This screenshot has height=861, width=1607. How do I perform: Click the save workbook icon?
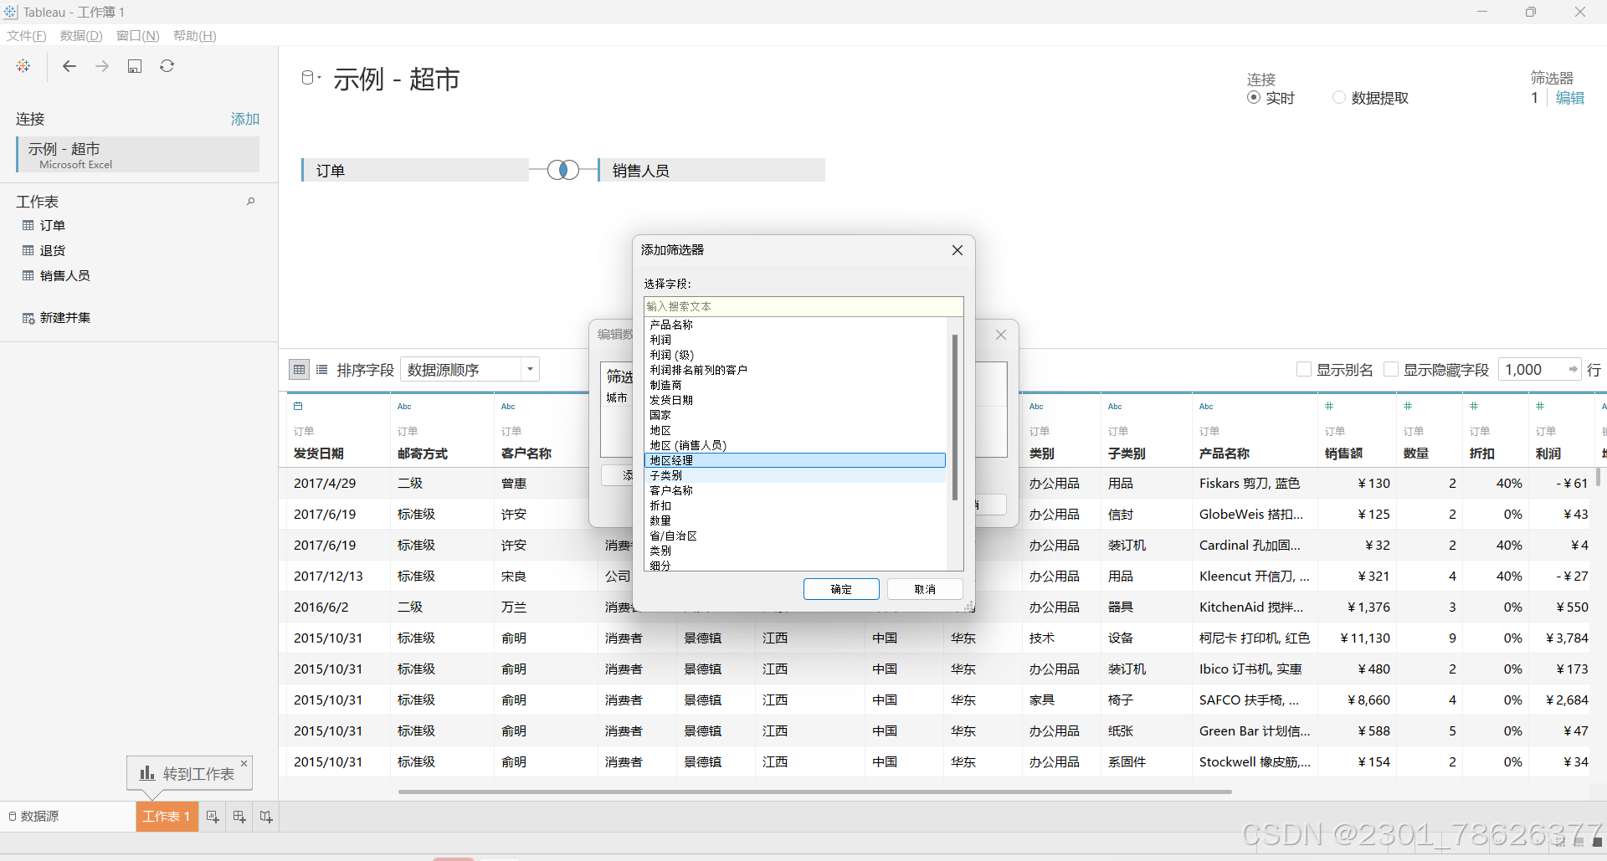(135, 66)
